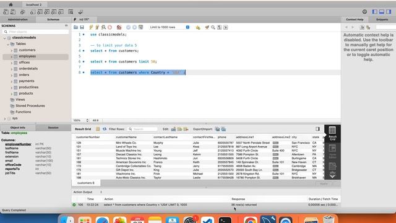
Task: Switch to the Snippets tab
Action: pos(382,19)
